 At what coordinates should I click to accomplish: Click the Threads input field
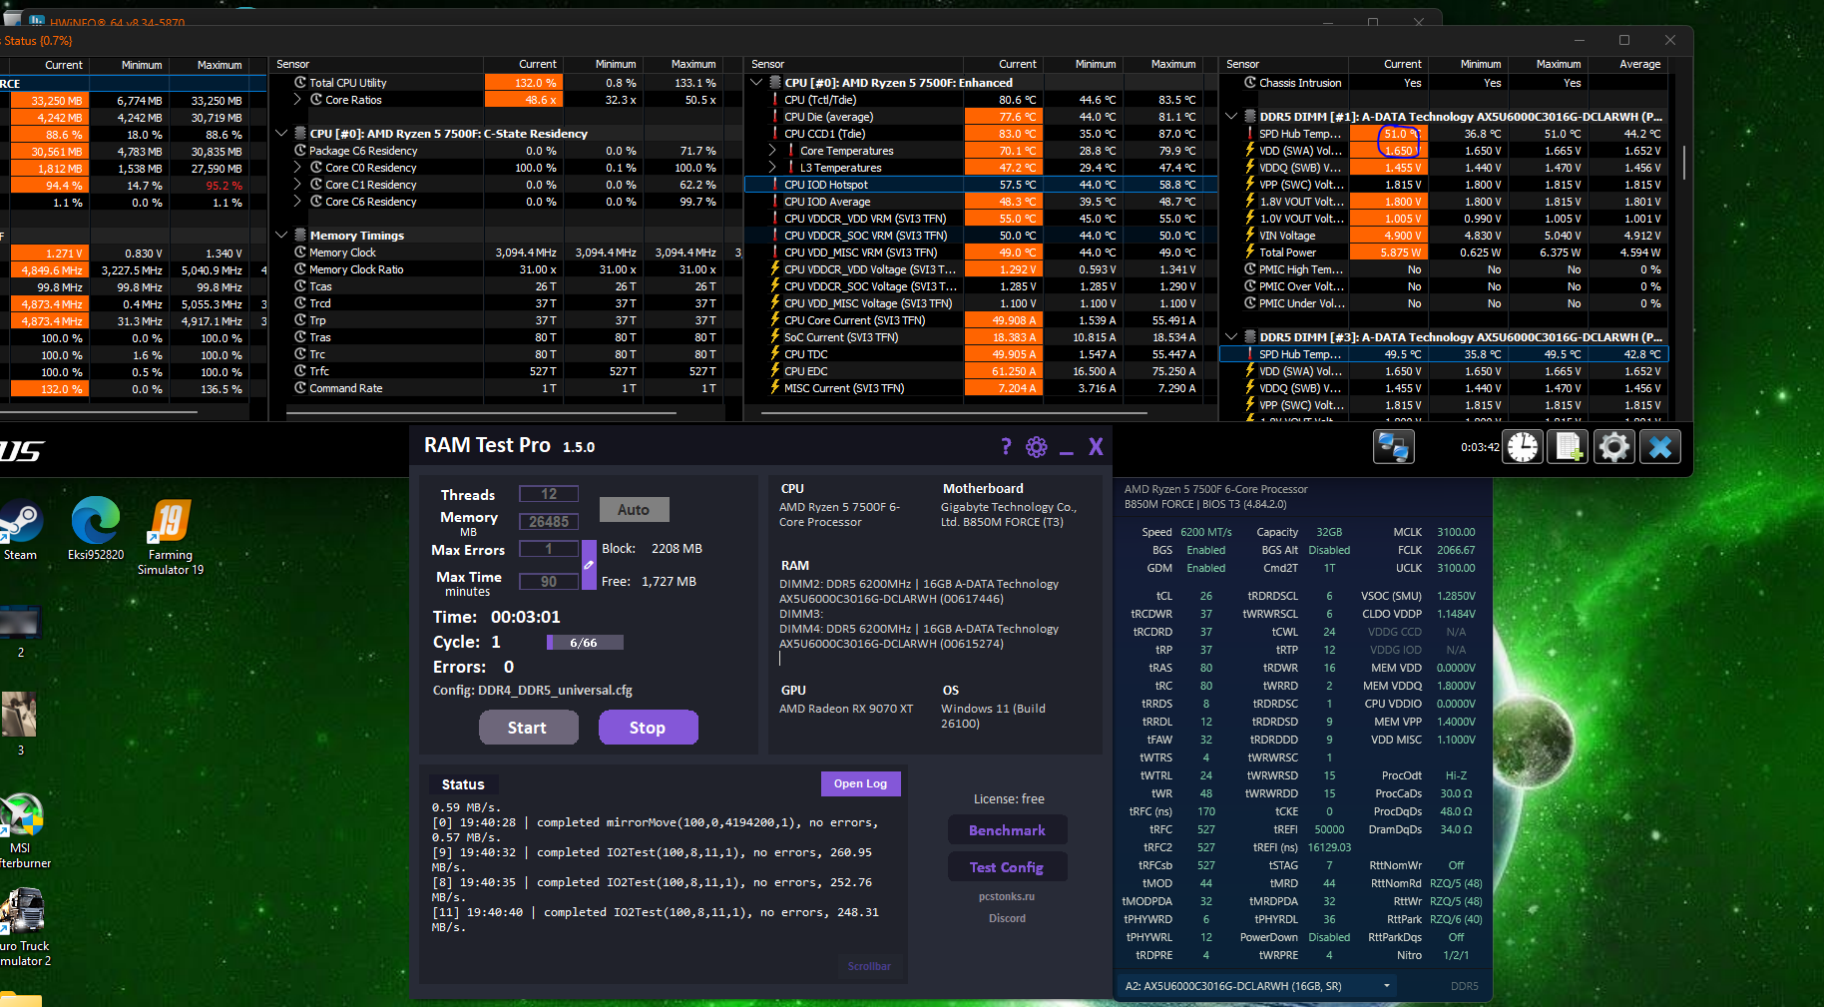point(549,494)
